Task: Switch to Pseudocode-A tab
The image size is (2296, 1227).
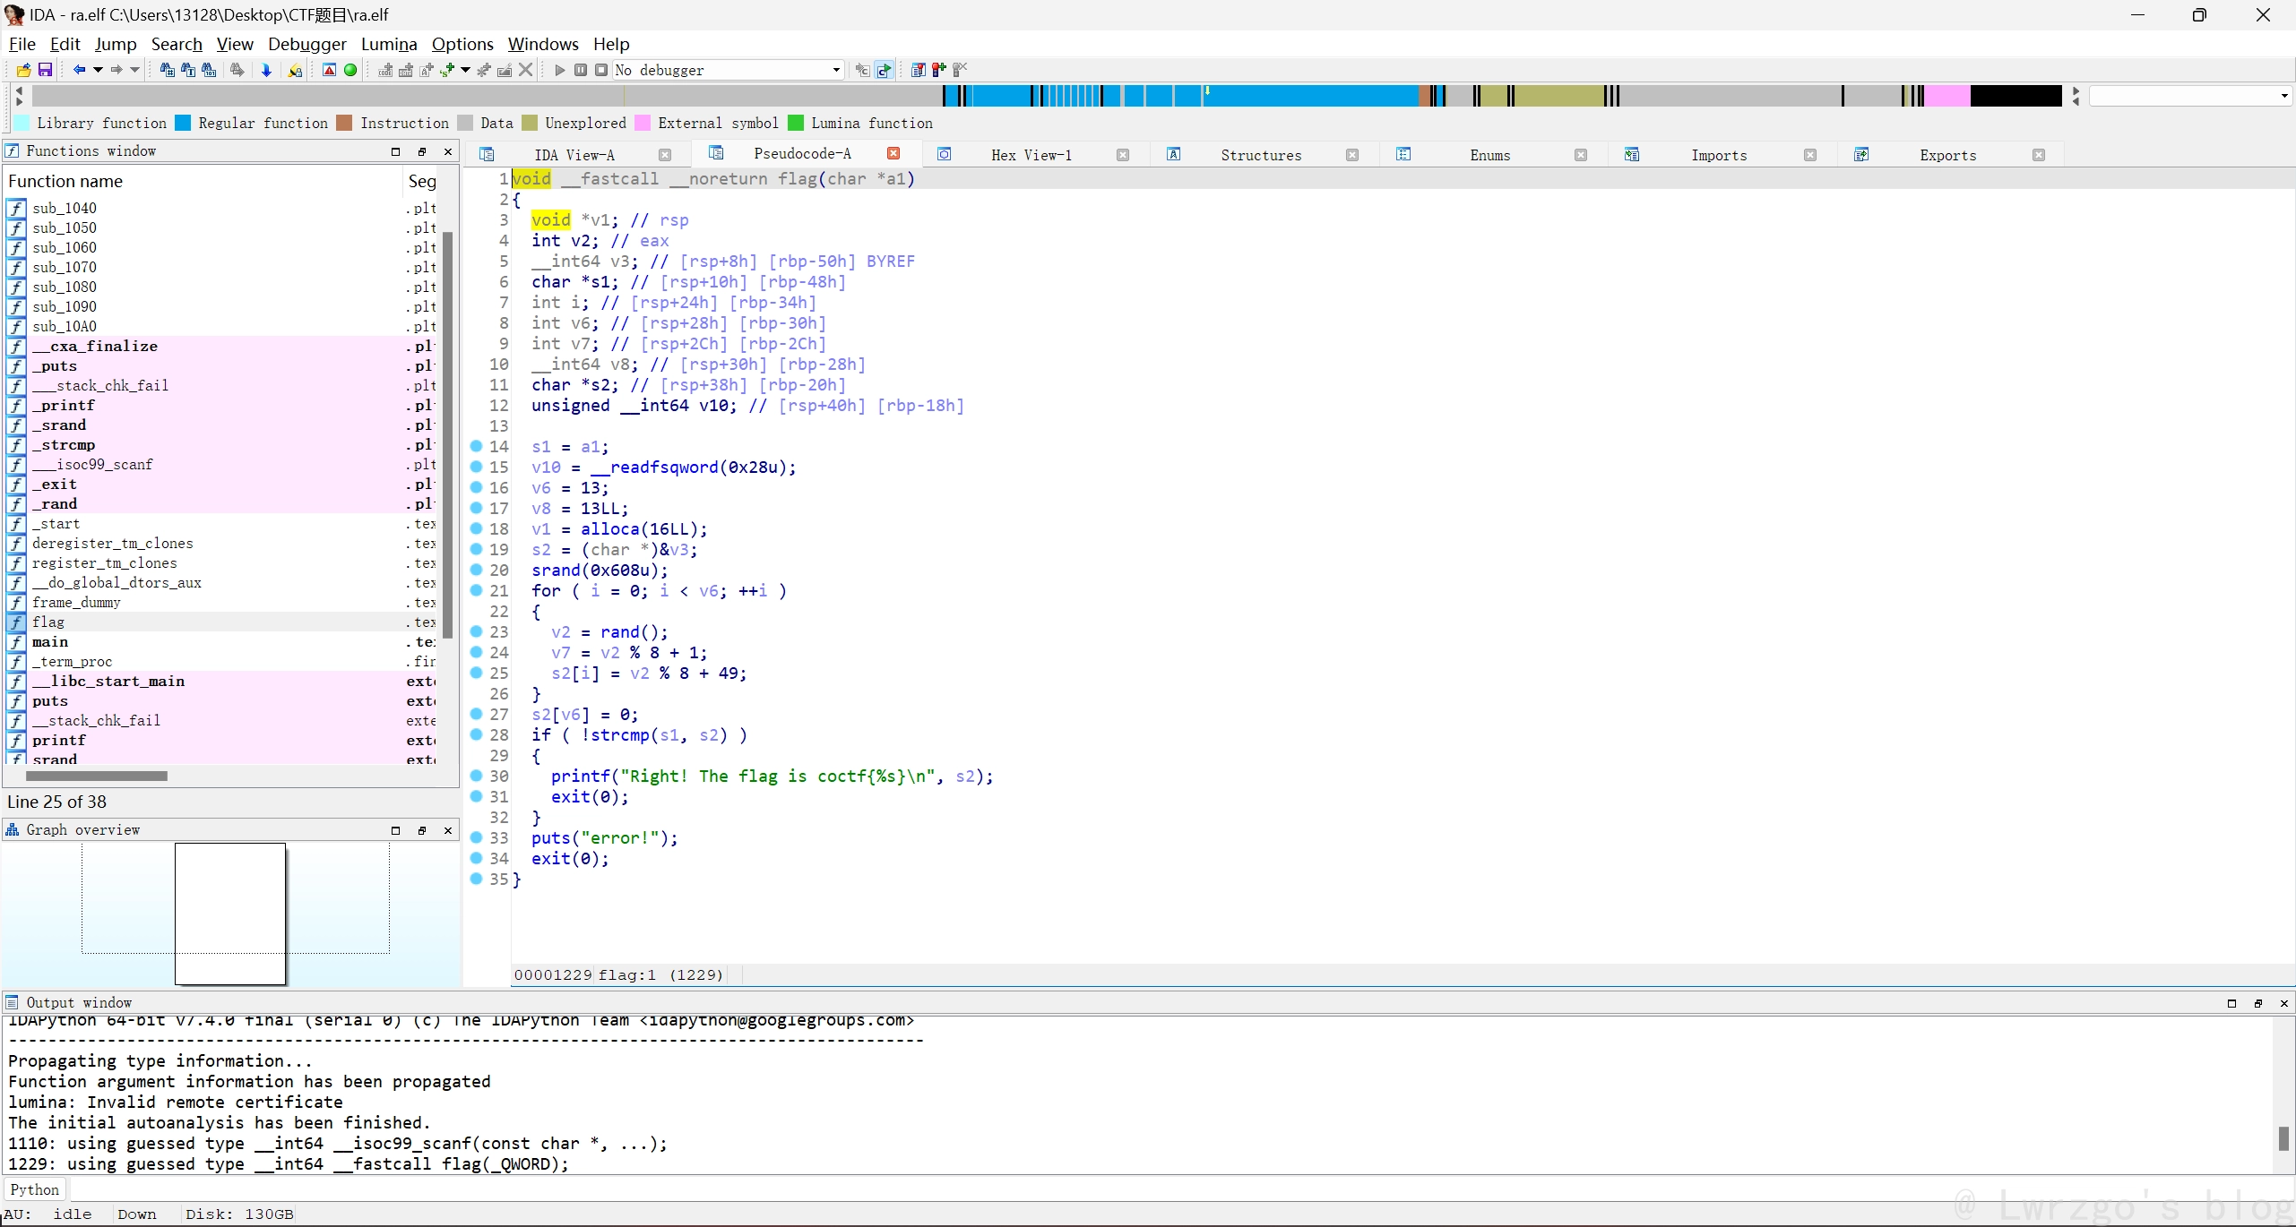Action: (x=803, y=155)
